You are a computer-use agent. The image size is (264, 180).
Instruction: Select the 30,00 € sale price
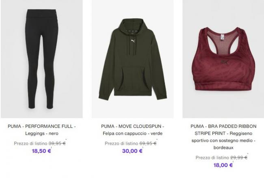point(132,151)
